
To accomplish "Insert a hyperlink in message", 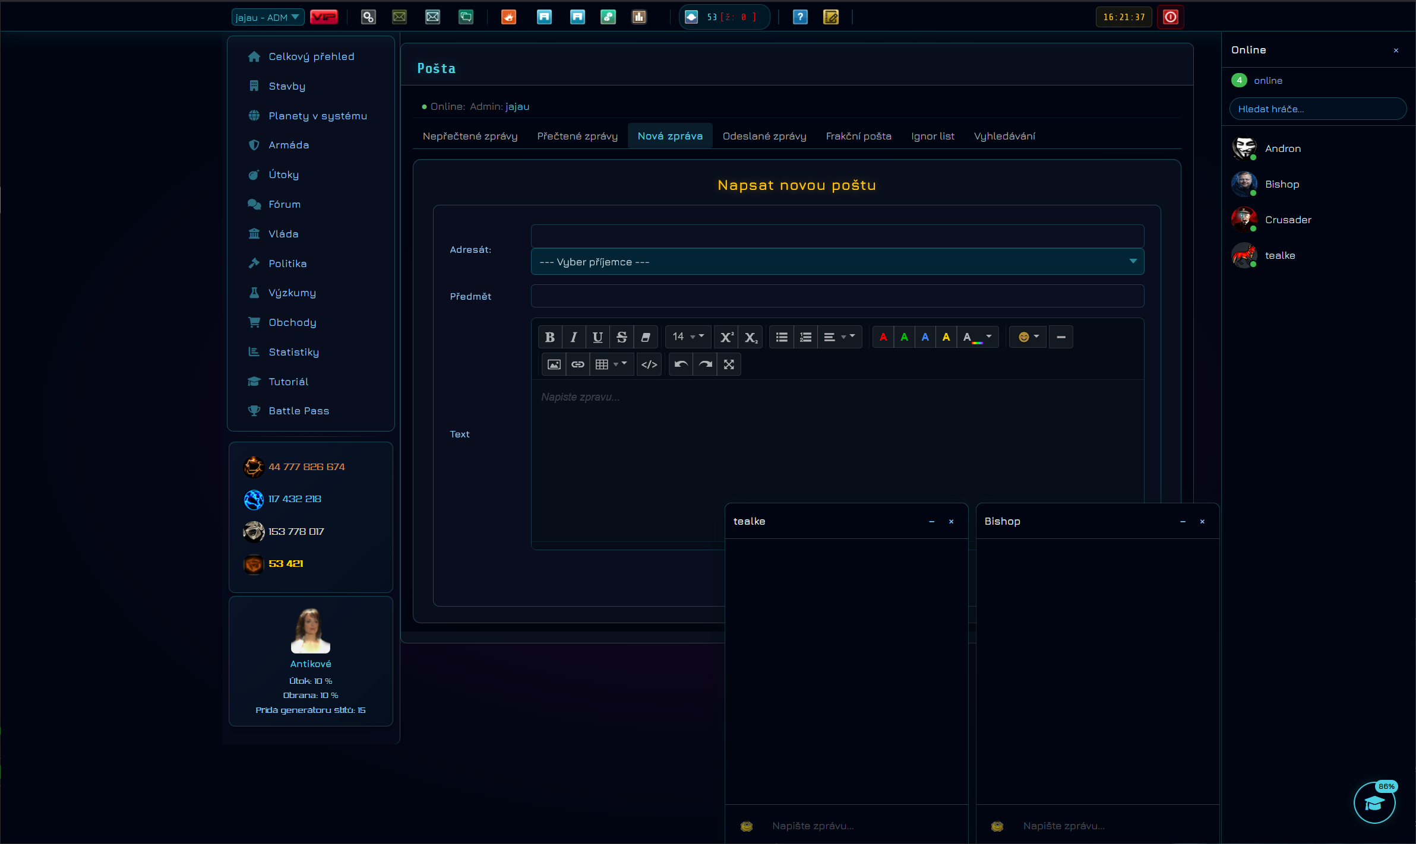I will tap(578, 364).
